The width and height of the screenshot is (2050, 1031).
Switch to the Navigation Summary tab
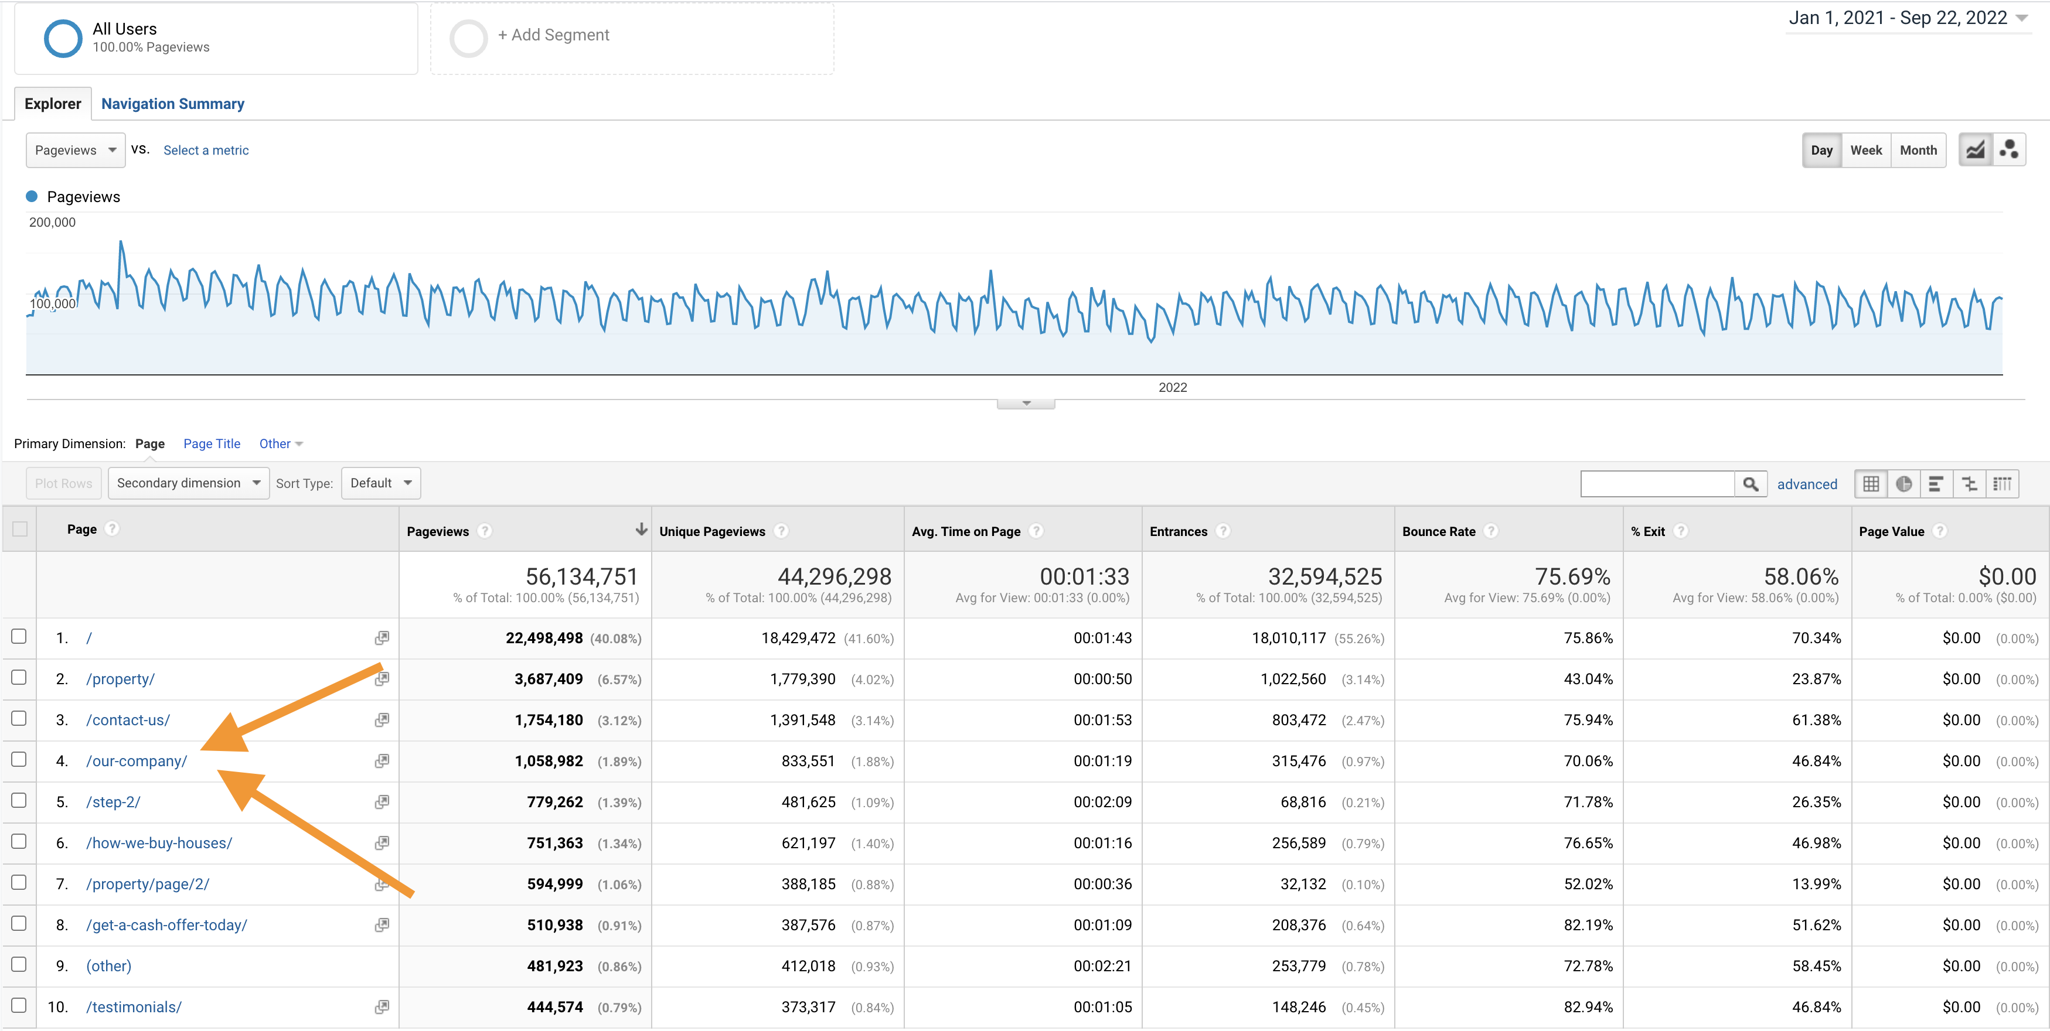[x=173, y=104]
